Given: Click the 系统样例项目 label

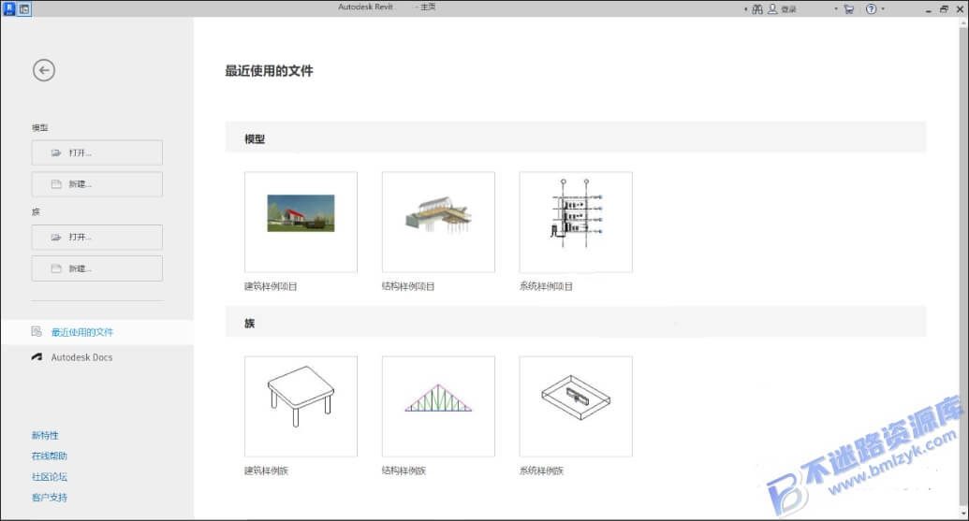Looking at the screenshot, I should [547, 286].
